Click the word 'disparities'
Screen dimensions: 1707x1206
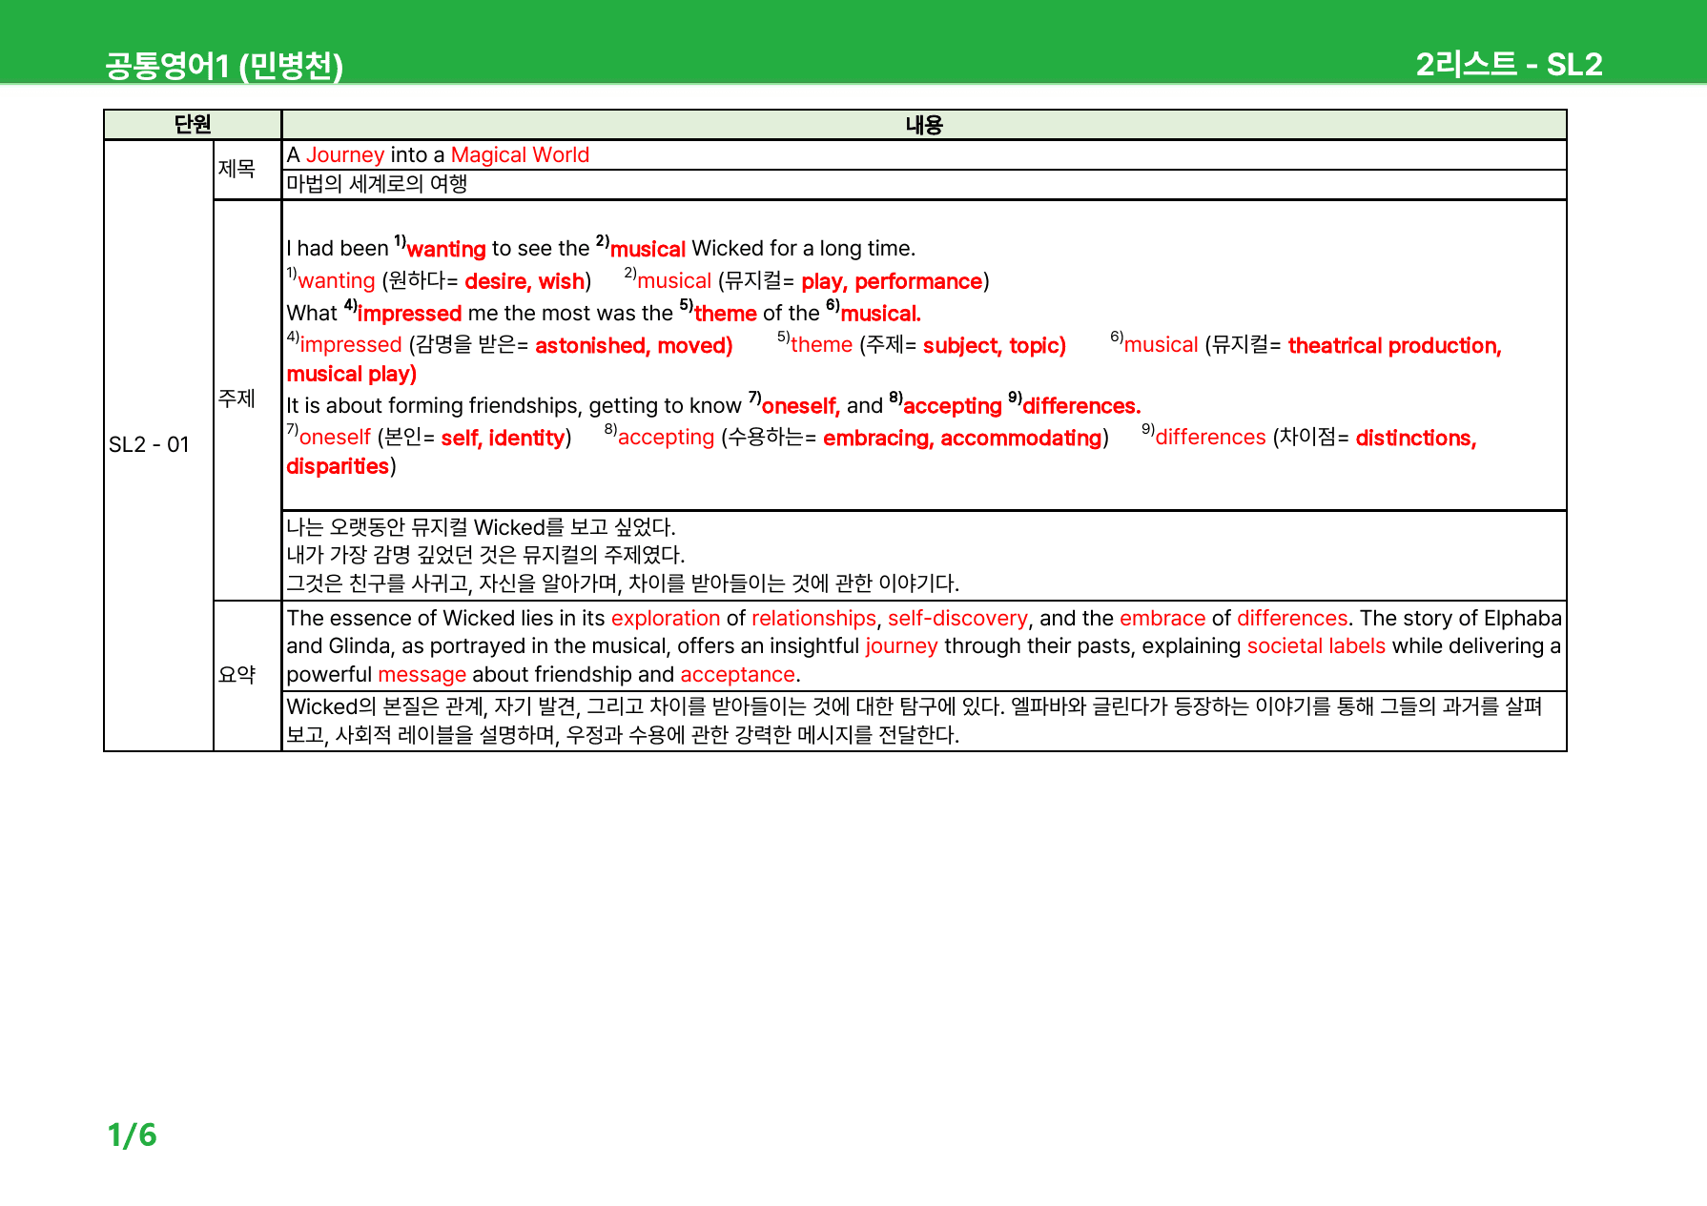338,466
